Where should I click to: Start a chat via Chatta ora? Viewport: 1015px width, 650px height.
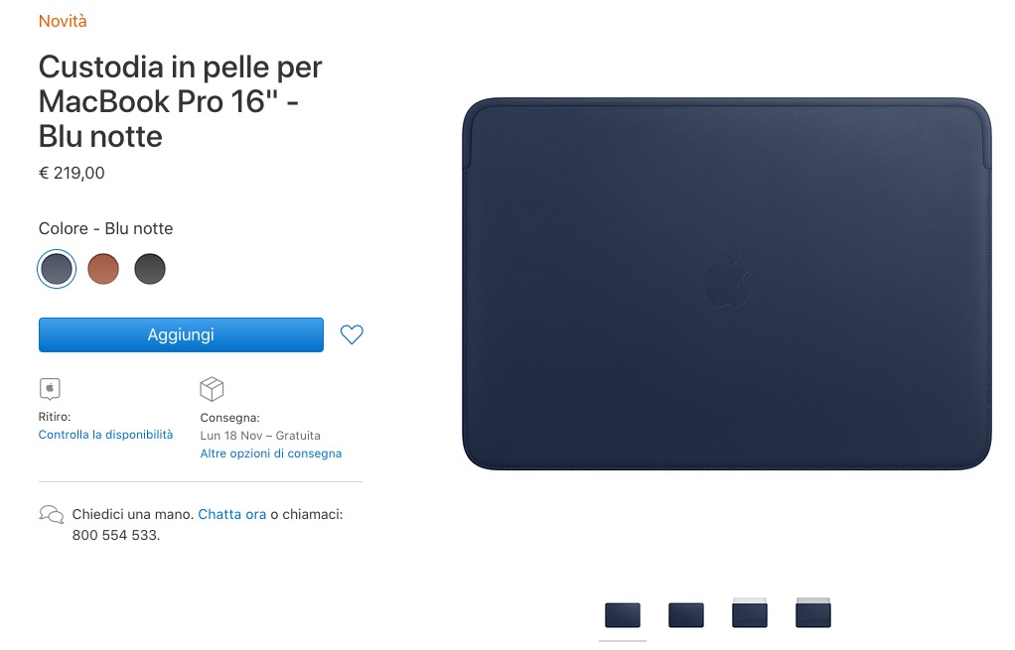pyautogui.click(x=231, y=514)
